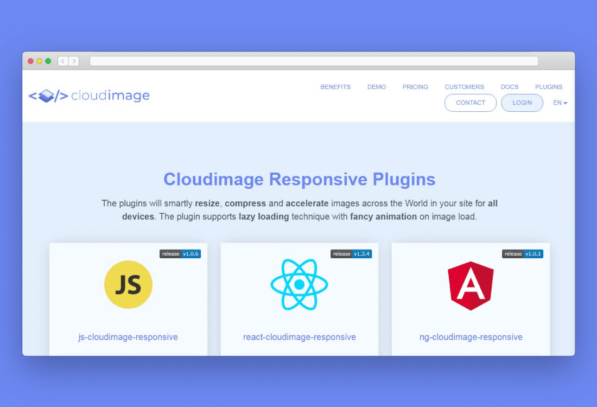Click the release v1.0.1 badge
The height and width of the screenshot is (407, 597).
tap(522, 253)
